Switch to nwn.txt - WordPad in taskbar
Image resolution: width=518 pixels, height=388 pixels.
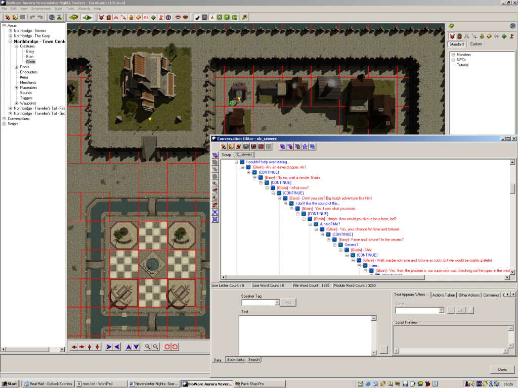(x=102, y=384)
